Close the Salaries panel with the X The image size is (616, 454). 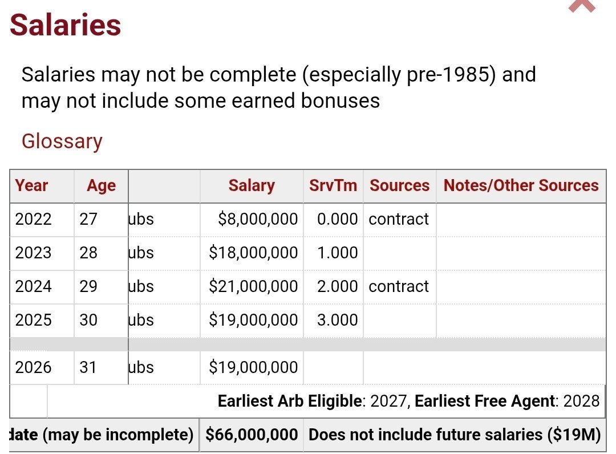[582, 6]
